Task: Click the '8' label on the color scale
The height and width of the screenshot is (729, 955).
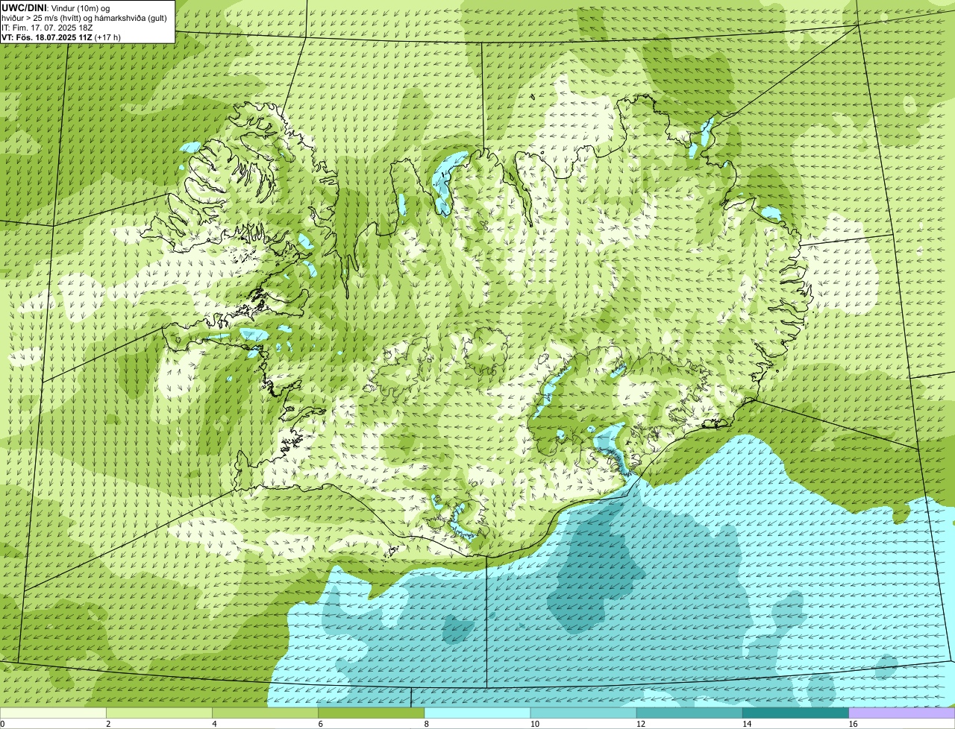Action: coord(427,724)
